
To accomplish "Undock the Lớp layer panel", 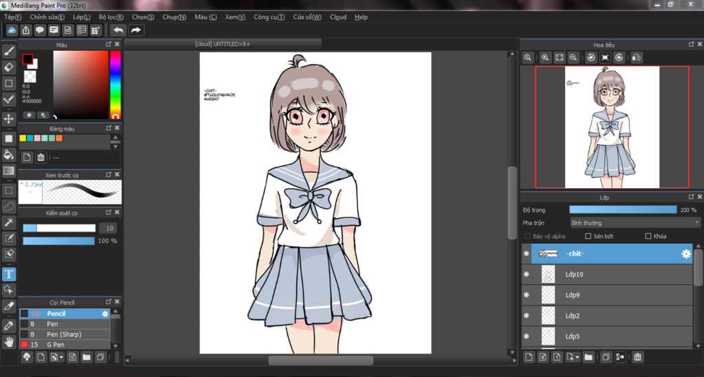I will (x=691, y=196).
